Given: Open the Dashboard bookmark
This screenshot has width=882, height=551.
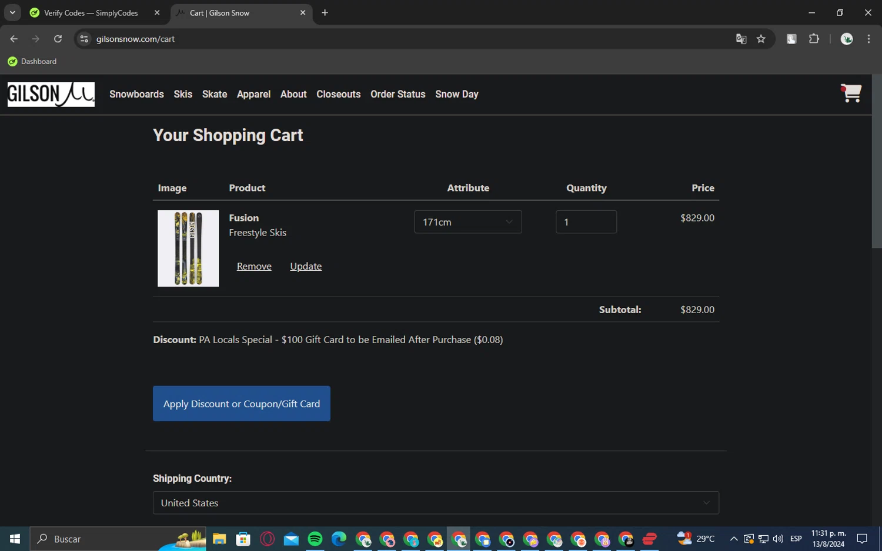Looking at the screenshot, I should pos(32,61).
